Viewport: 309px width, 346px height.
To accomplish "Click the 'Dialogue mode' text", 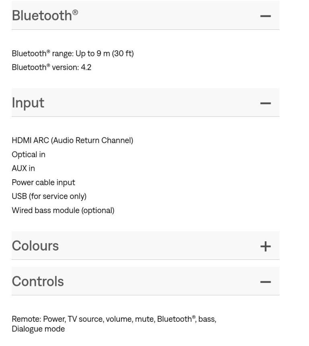I will (x=38, y=329).
